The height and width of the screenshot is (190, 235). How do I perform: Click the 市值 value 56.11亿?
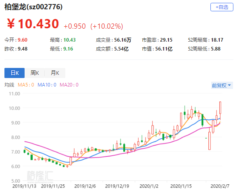(164, 49)
